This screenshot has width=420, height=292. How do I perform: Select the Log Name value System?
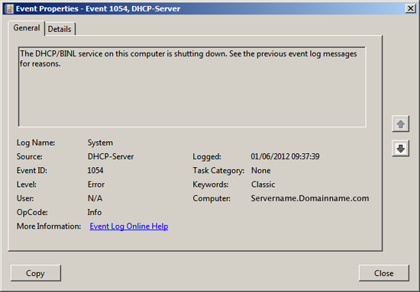[x=100, y=143]
